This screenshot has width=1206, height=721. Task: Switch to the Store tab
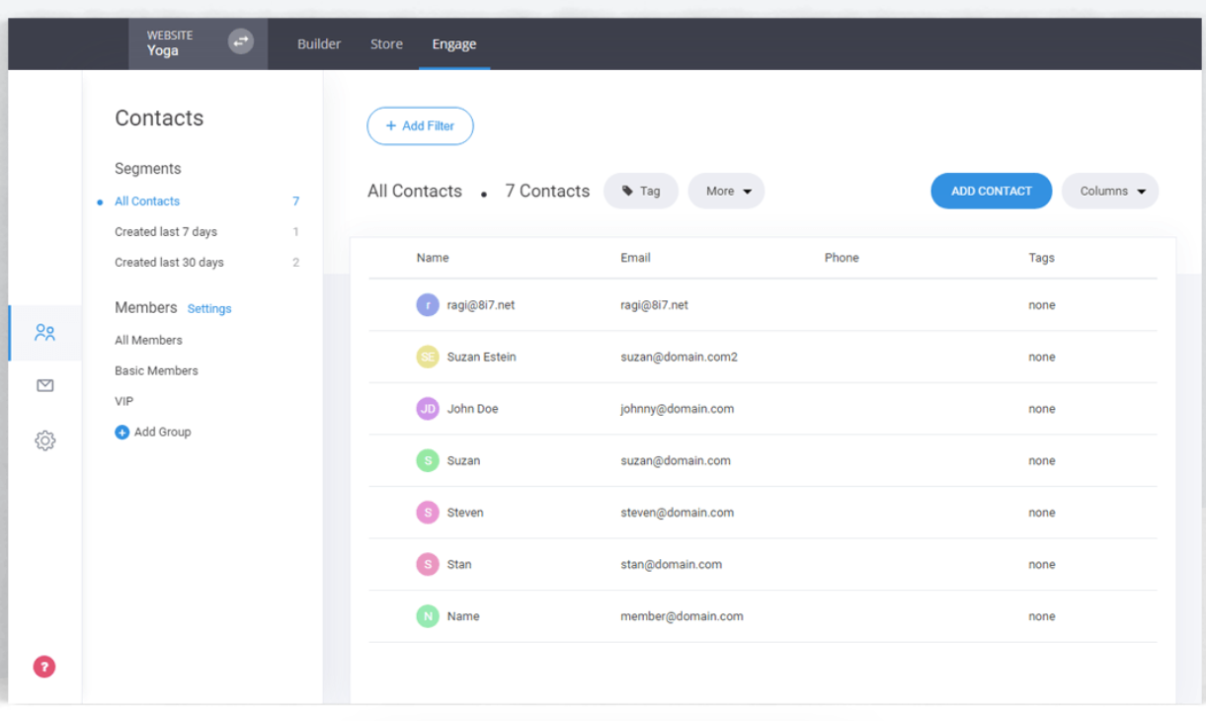(386, 43)
